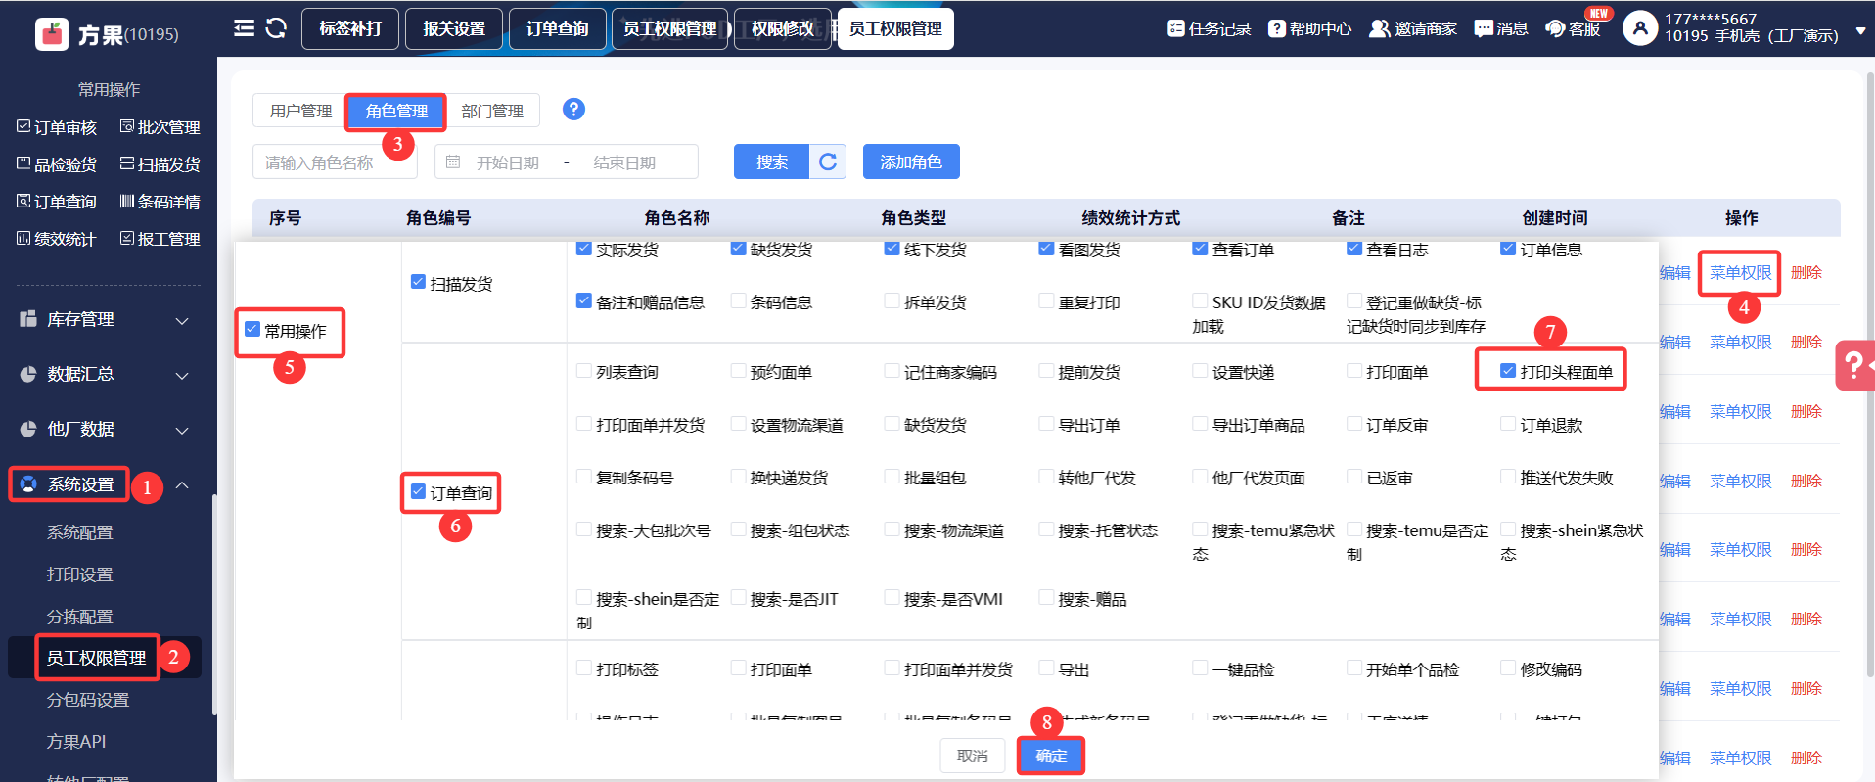Open the user account dropdown arrow
This screenshot has width=1875, height=782.
click(x=1860, y=30)
